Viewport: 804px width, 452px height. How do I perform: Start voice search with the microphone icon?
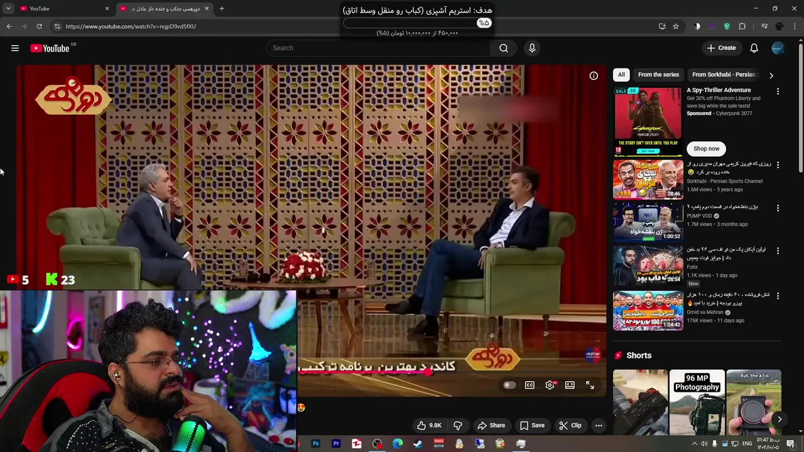click(x=532, y=48)
